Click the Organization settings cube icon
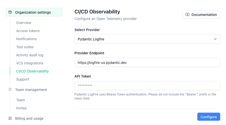The height and width of the screenshot is (125, 226). [10, 12]
